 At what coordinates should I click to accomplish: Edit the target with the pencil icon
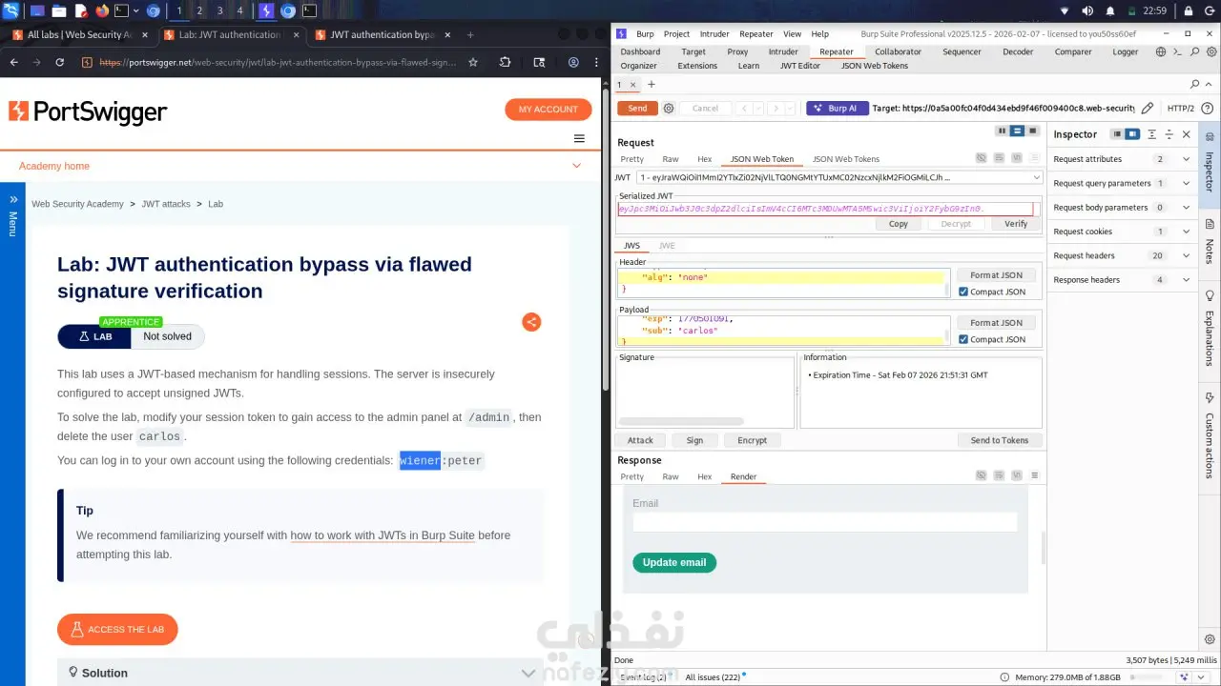pyautogui.click(x=1148, y=109)
